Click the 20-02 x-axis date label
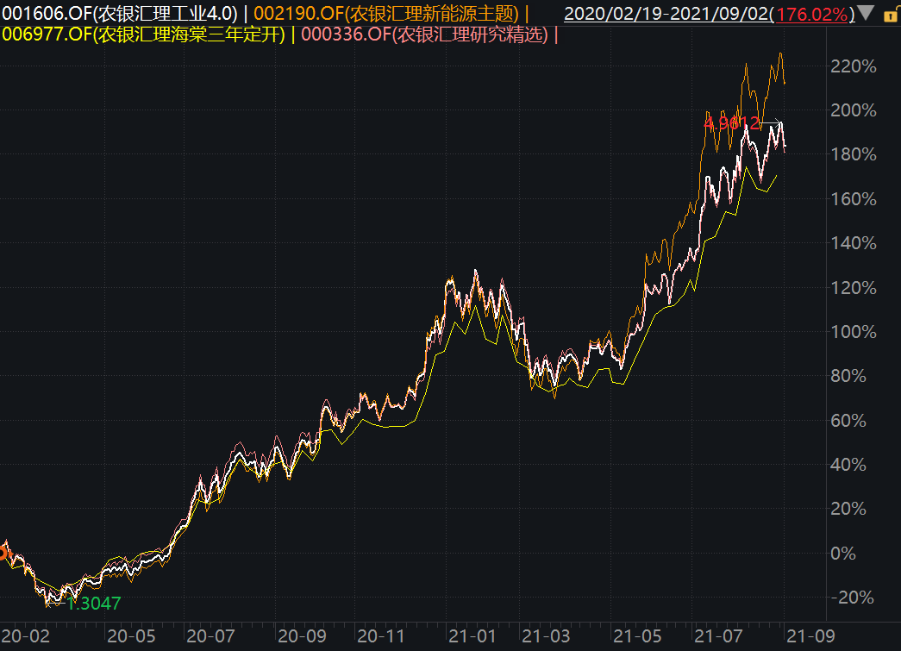 click(25, 636)
